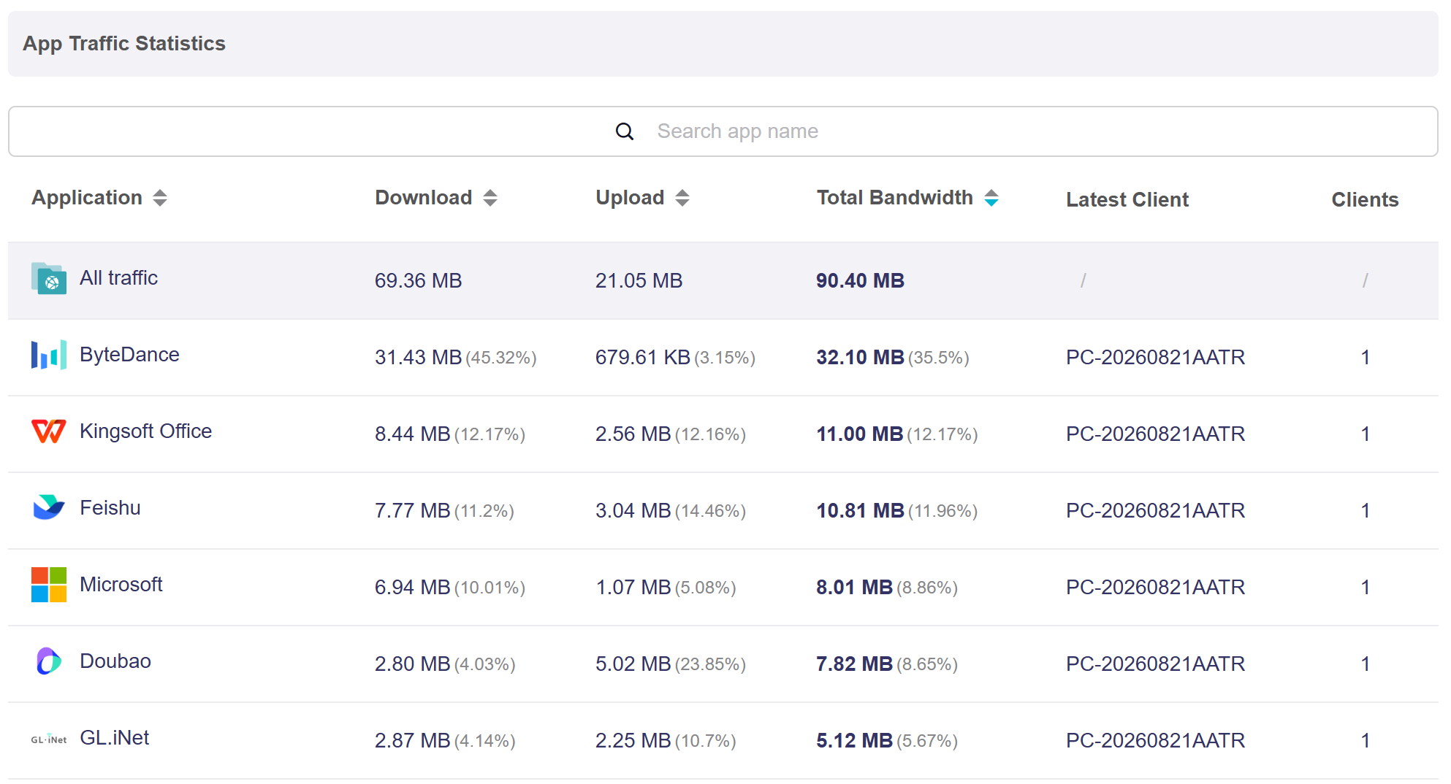Click the clients count in ByteDance row

(x=1365, y=358)
